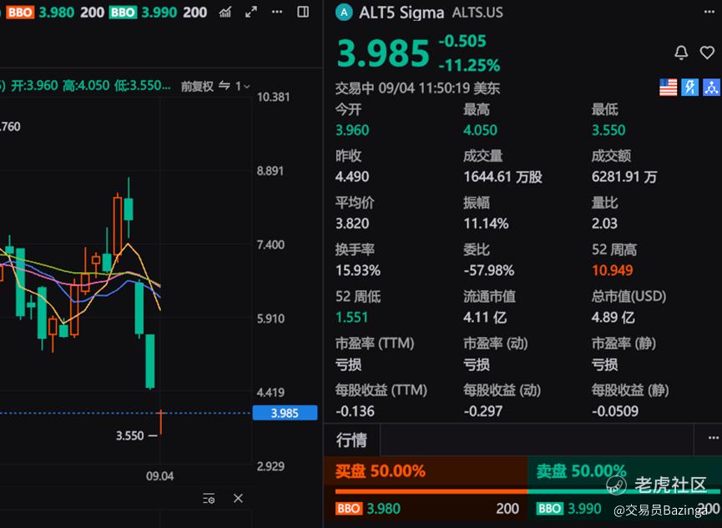This screenshot has height=528, width=722.
Task: Click the 成交额 value 6281.91 万
Action: coord(624,177)
